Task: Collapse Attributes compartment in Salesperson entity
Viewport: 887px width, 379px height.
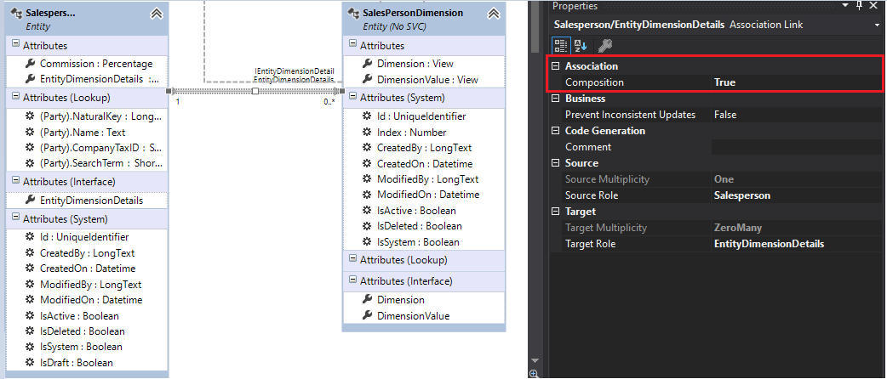Action: [15, 45]
